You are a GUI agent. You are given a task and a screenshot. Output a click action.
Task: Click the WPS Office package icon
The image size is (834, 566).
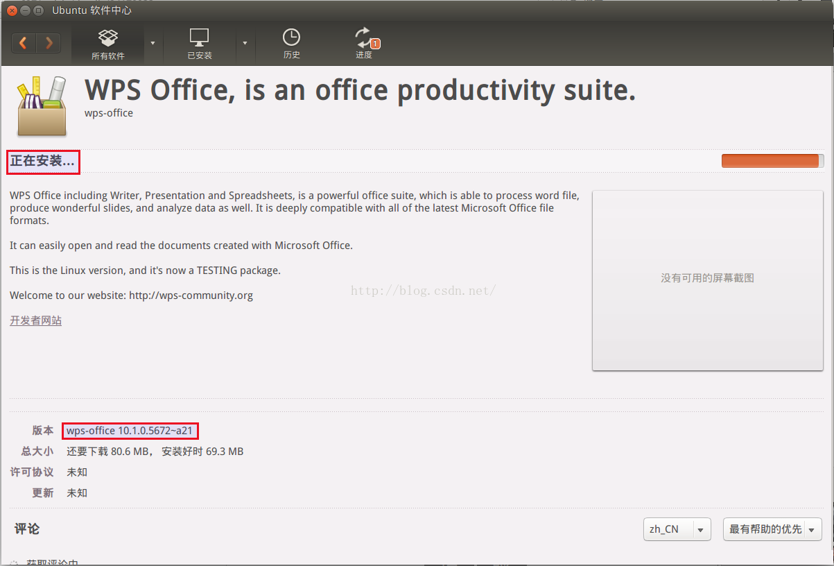(41, 106)
